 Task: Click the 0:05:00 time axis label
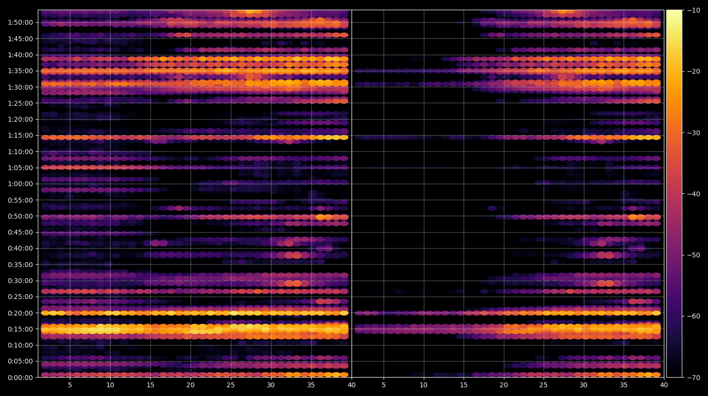click(x=20, y=361)
